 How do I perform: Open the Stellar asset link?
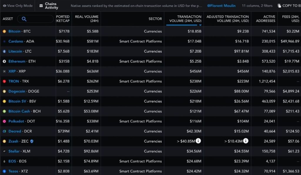tap(14, 151)
